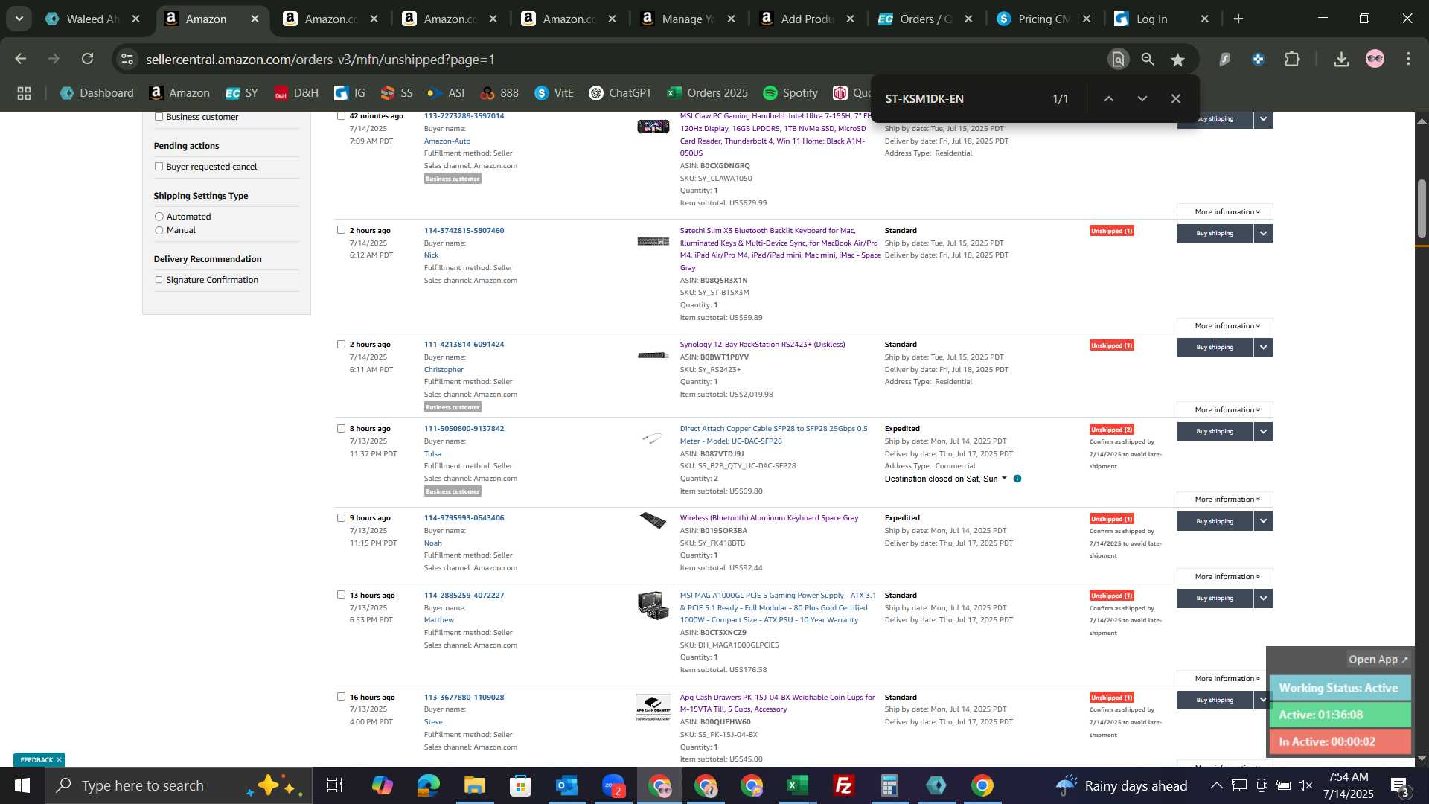Image resolution: width=1429 pixels, height=804 pixels.
Task: Select order 111-5050800-9137842 checkbox
Action: pos(341,428)
